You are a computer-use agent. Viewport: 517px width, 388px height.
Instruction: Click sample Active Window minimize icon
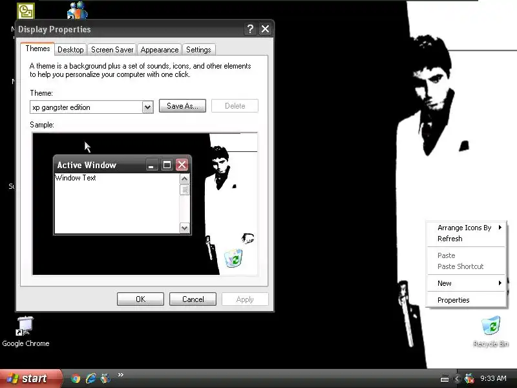tap(151, 165)
